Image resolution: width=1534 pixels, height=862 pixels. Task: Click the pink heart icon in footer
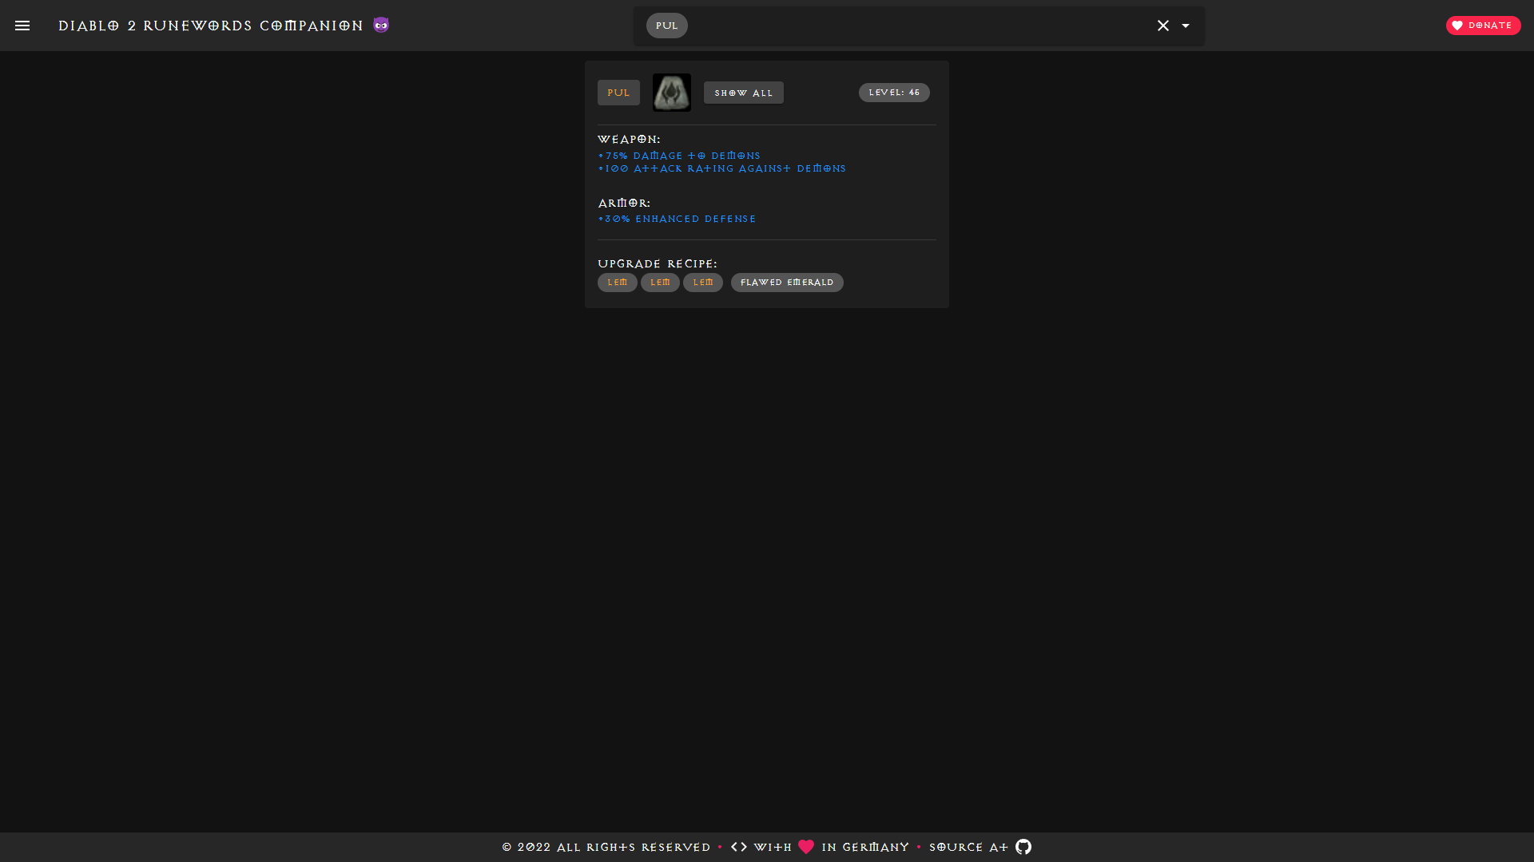[806, 847]
